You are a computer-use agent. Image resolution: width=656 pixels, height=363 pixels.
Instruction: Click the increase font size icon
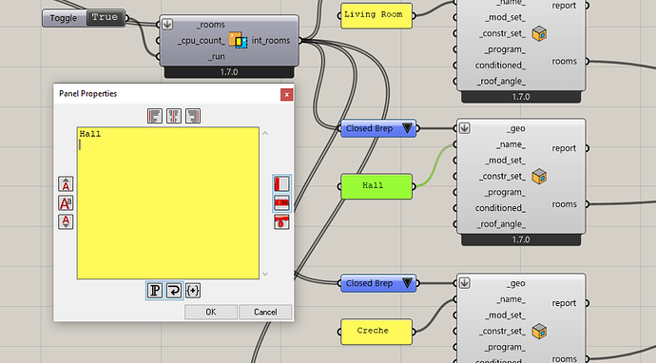click(x=66, y=184)
